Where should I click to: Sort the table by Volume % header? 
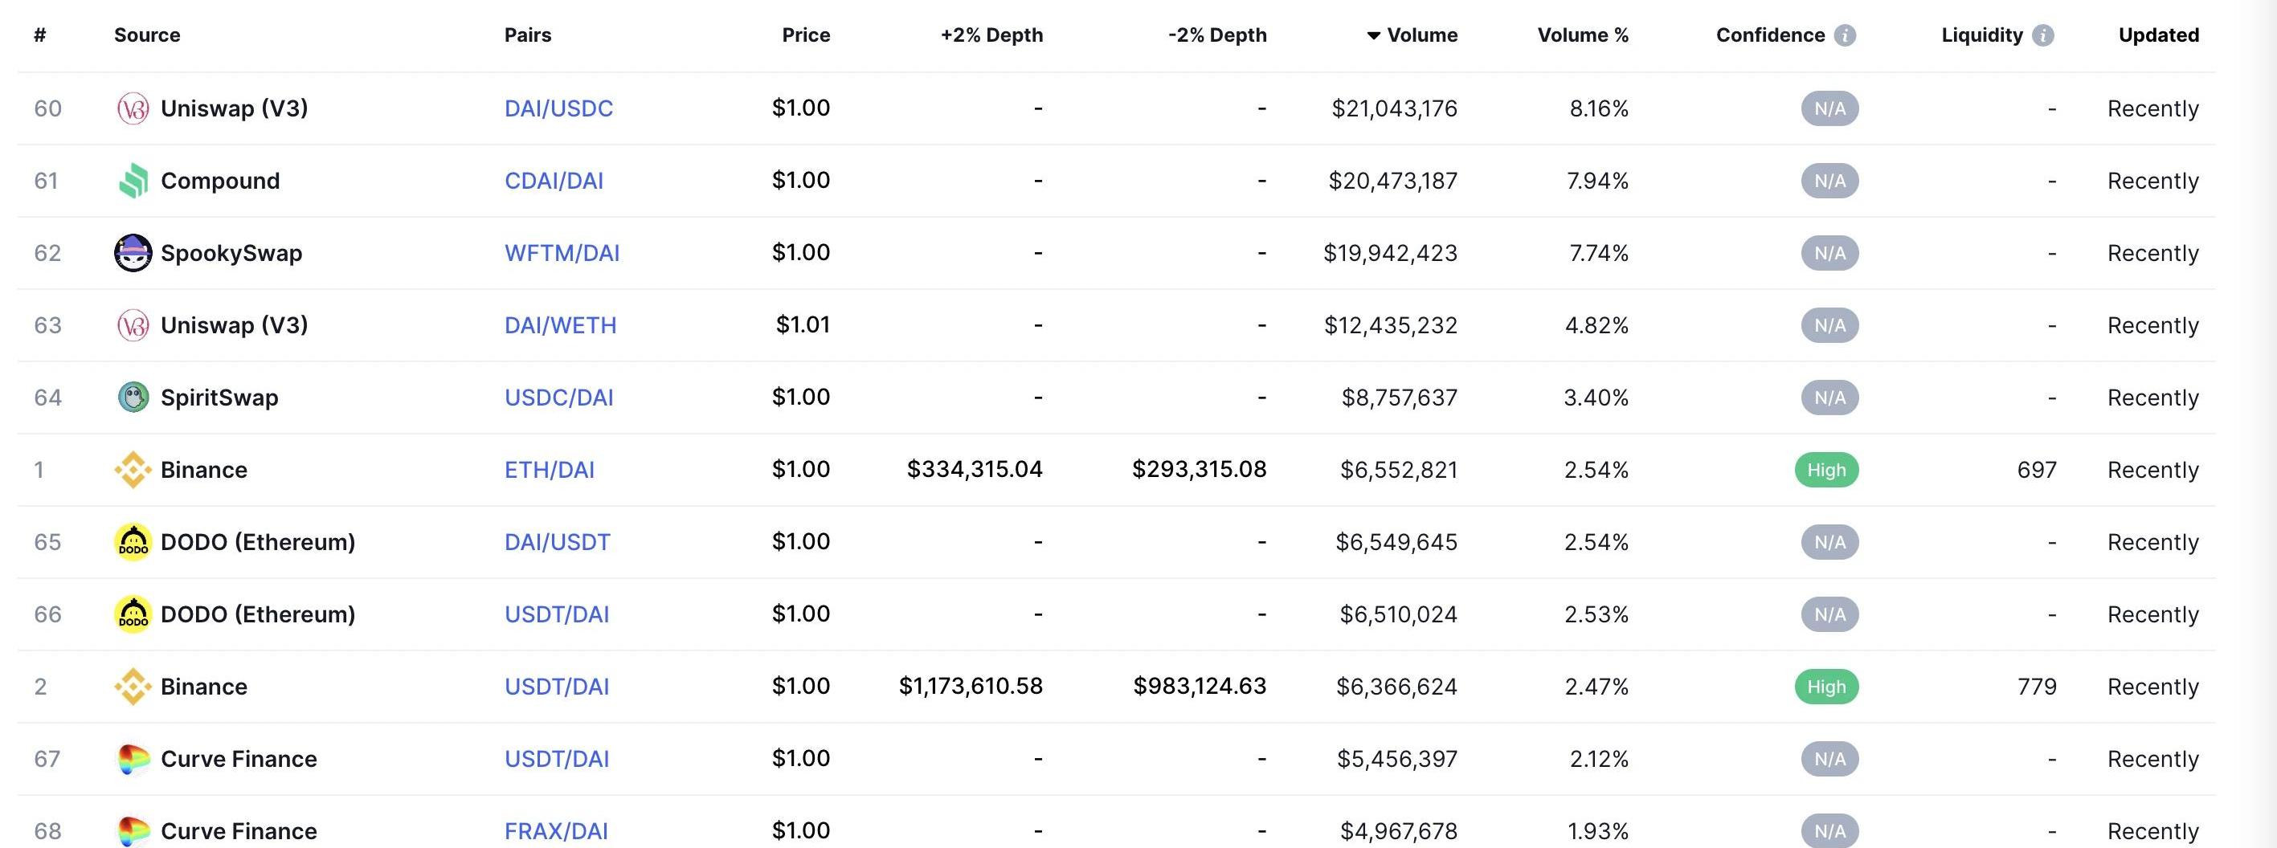[x=1583, y=35]
